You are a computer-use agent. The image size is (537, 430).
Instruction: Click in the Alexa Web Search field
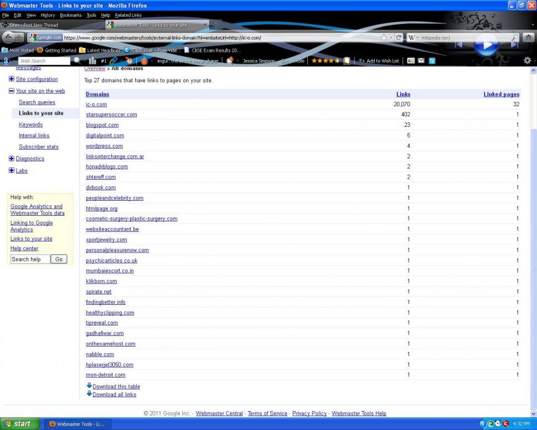coord(44,61)
